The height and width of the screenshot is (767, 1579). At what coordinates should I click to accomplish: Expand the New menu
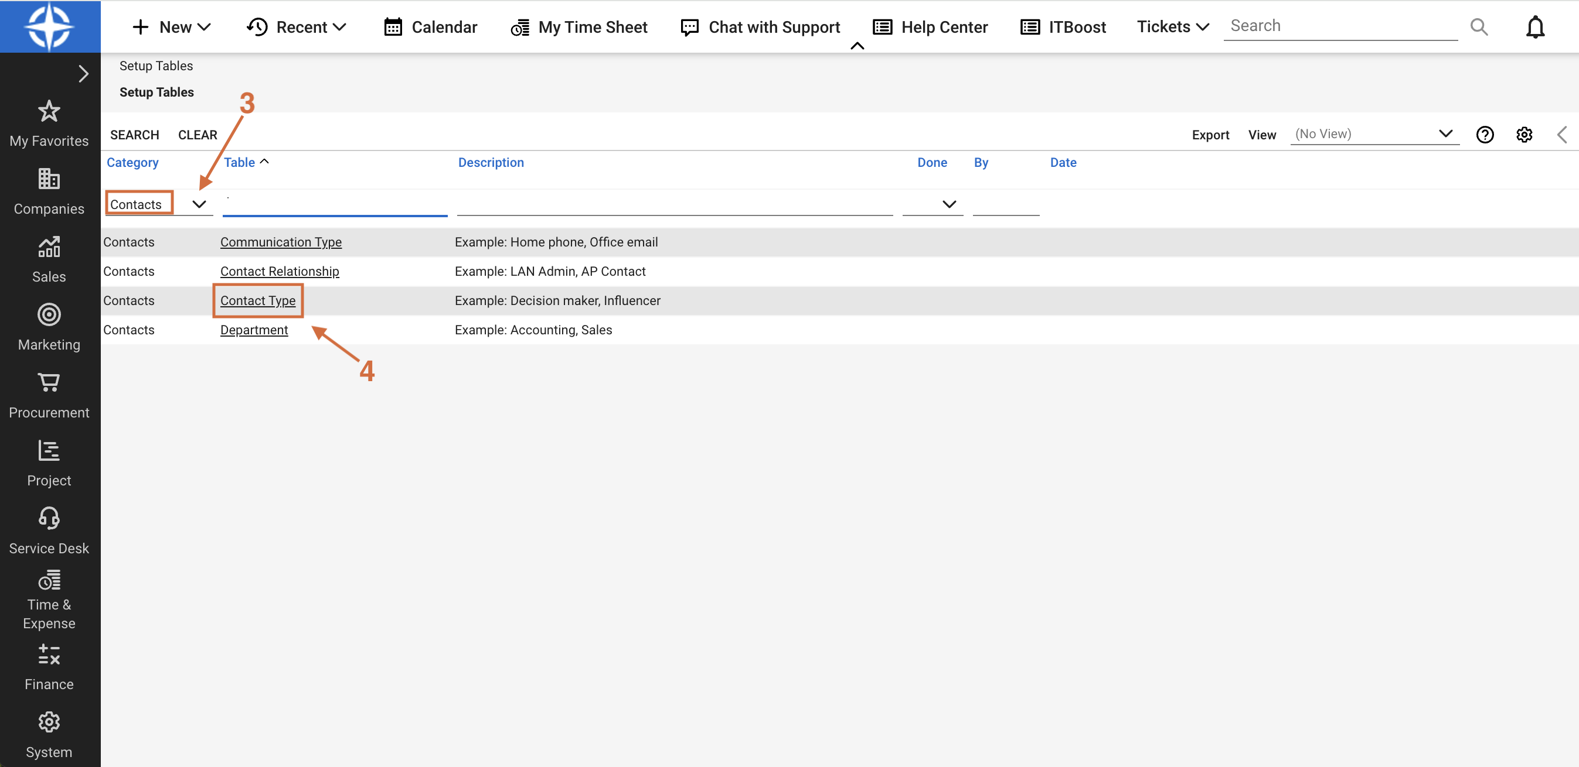tap(172, 26)
